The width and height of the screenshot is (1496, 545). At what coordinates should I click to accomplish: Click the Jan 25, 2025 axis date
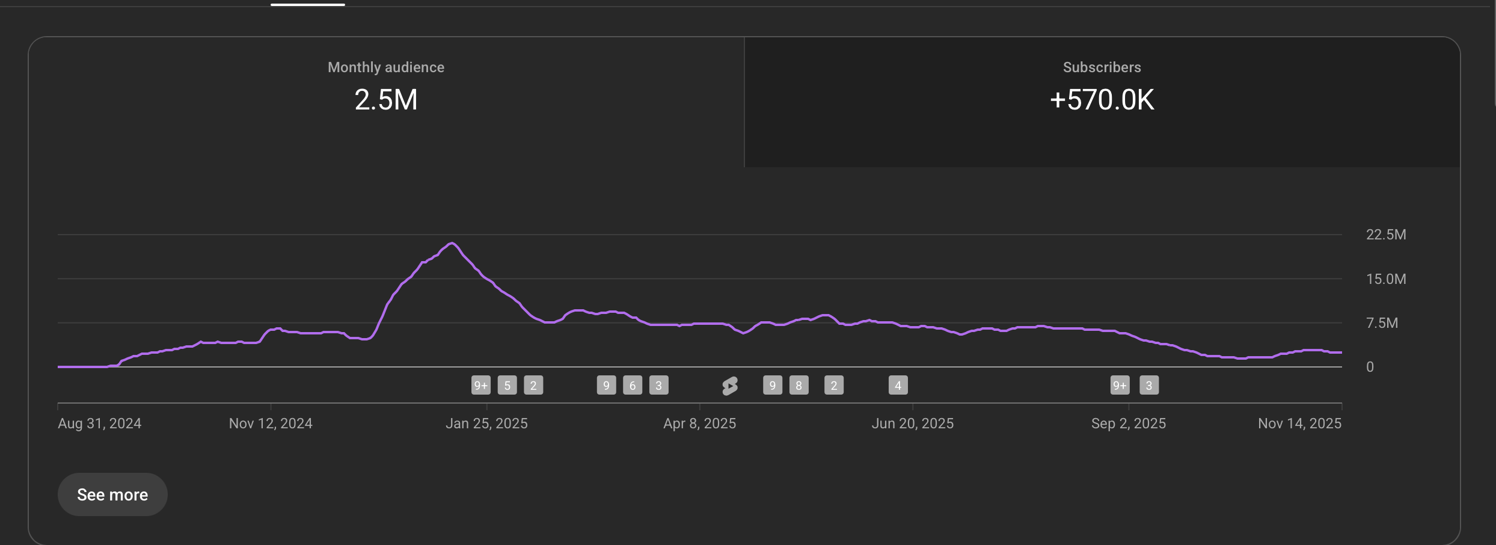486,423
